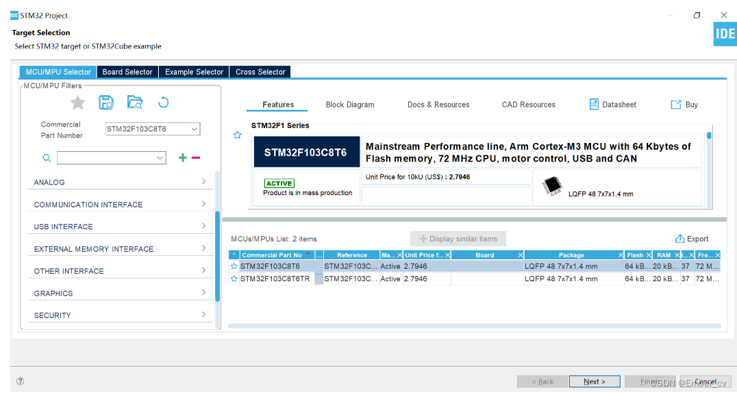The image size is (737, 394).
Task: Open help question mark icon
Action: click(x=21, y=381)
